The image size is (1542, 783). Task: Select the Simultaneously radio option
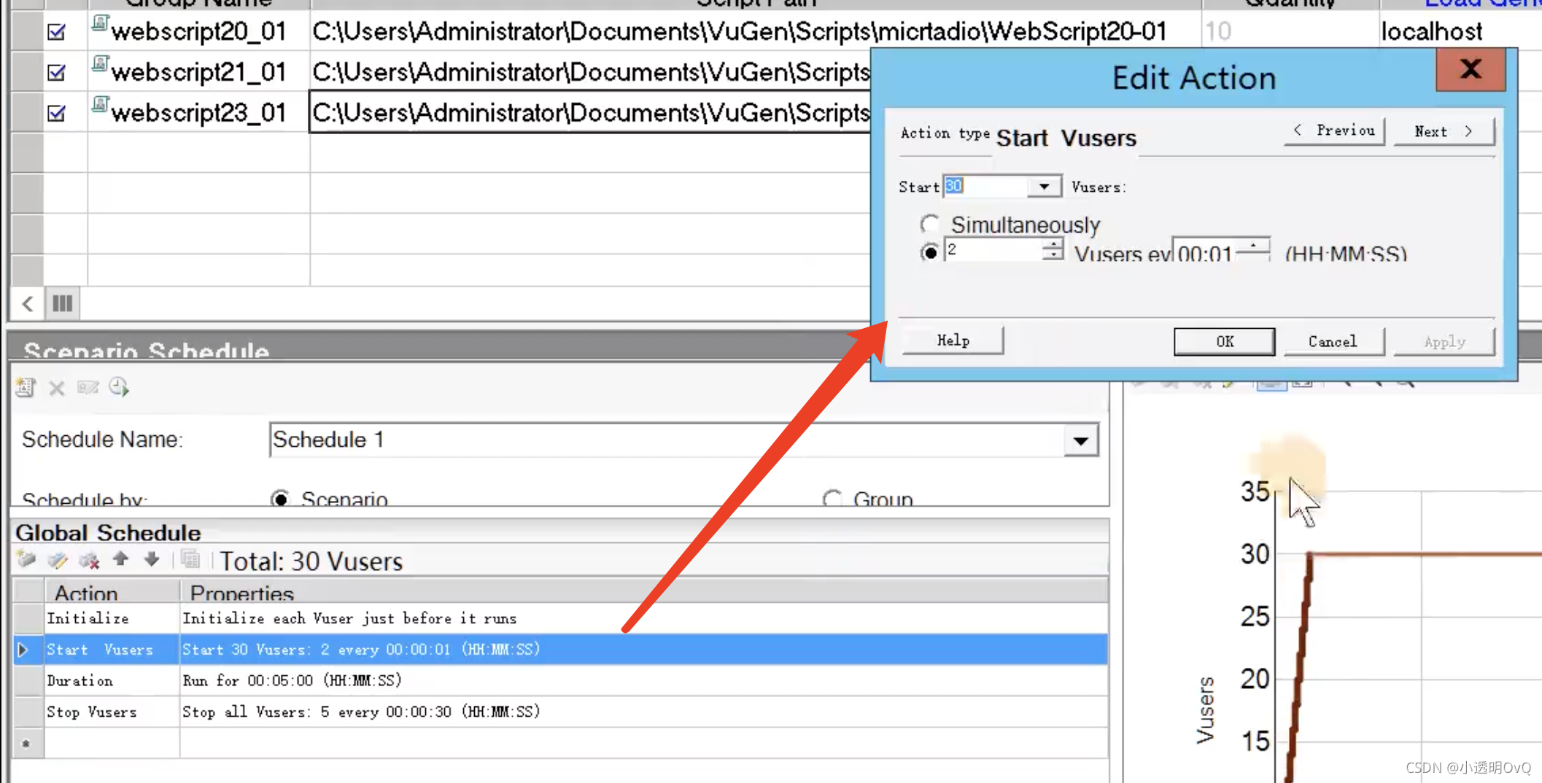pos(930,223)
